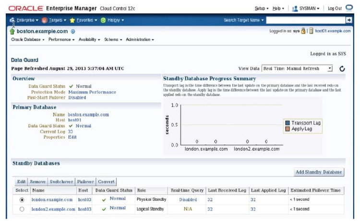
Task: Click the red Targets icon
Action: point(44,21)
